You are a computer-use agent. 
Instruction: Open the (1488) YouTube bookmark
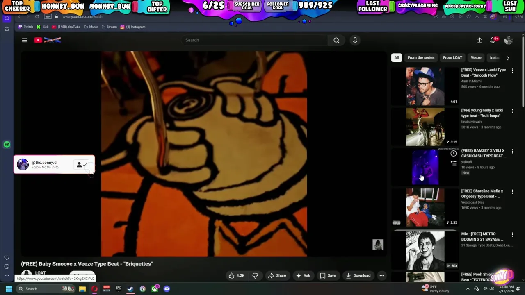click(x=66, y=27)
